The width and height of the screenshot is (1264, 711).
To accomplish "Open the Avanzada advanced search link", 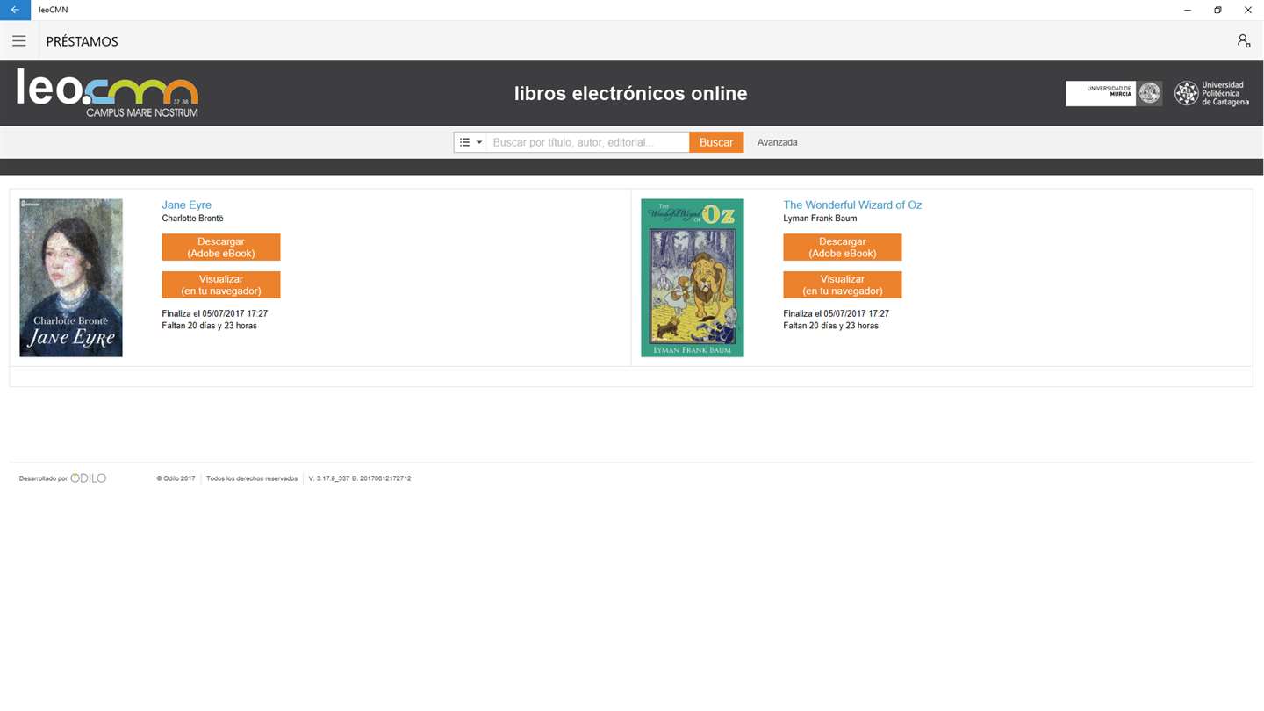I will (x=777, y=142).
